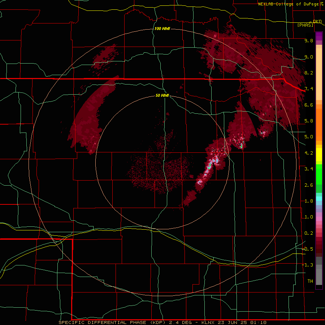Click the purple swatch at the color bar top
This screenshot has height=325, width=325.
[319, 36]
